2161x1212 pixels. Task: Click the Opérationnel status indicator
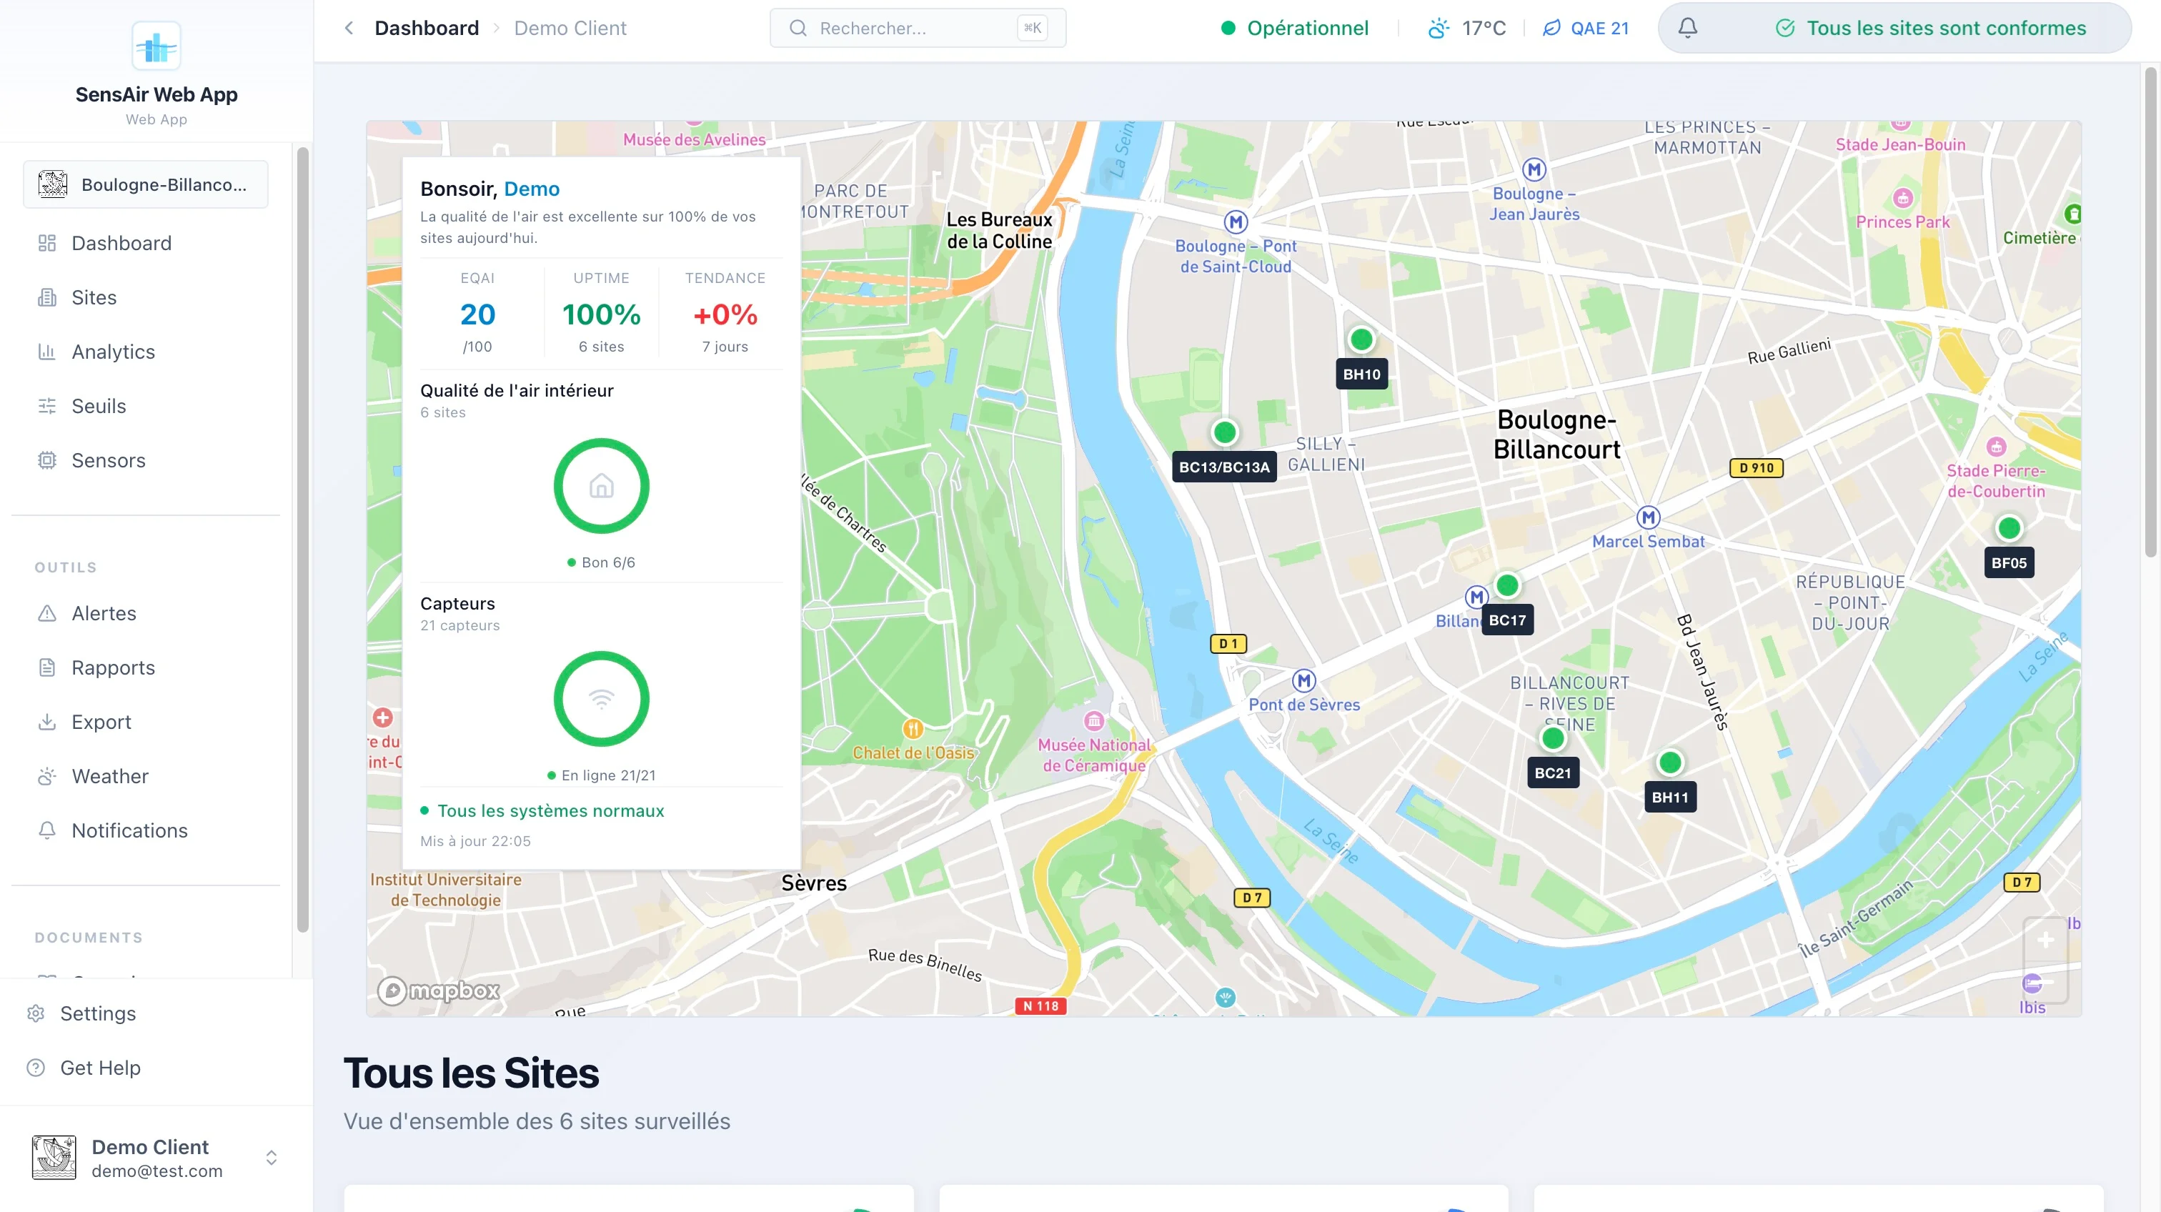1294,28
